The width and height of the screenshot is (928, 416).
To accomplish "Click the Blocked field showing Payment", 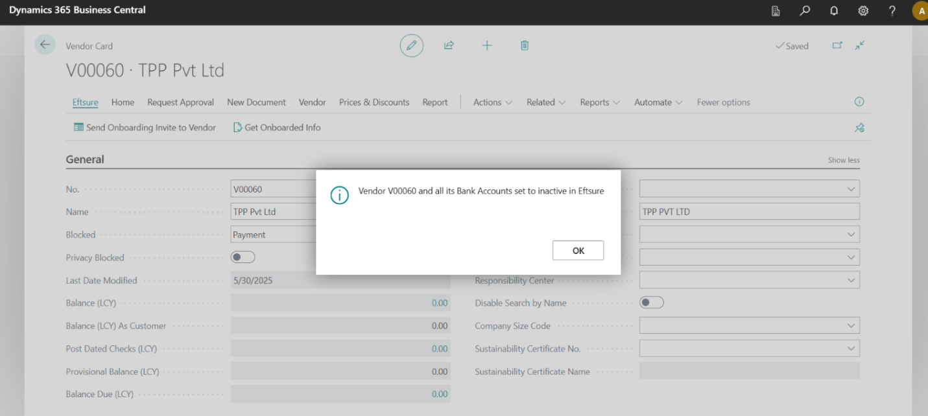I will [273, 235].
